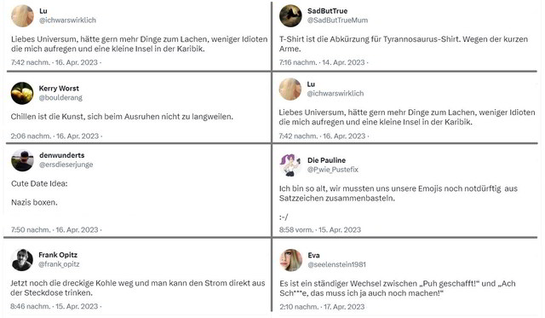Click Kerry Worst's profile picture
This screenshot has height=318, width=545.
pyautogui.click(x=22, y=93)
